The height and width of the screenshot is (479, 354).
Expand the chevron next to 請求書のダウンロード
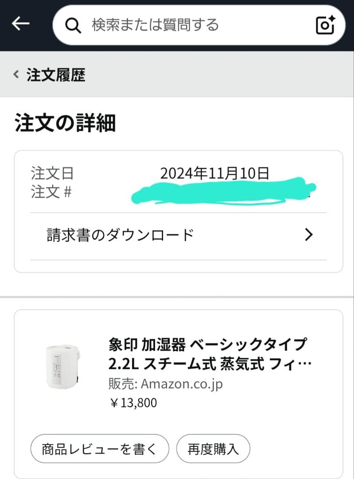point(309,235)
